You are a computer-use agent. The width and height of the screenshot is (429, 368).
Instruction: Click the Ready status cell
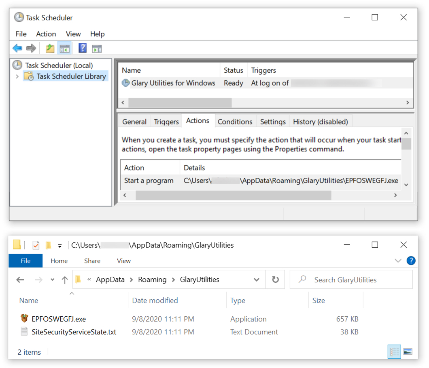pos(234,83)
